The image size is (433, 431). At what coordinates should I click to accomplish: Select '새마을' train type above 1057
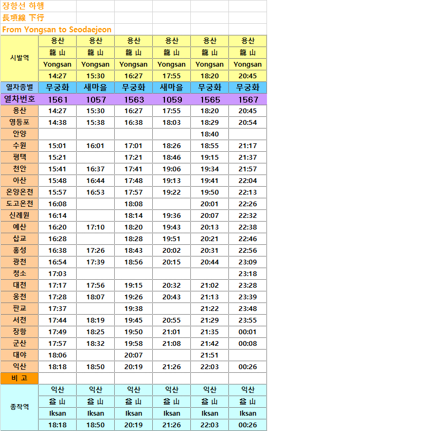tap(96, 88)
